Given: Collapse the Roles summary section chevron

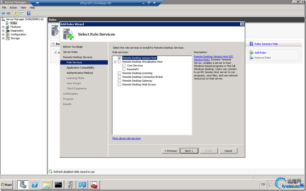Looking at the screenshot, I should pos(53,44).
